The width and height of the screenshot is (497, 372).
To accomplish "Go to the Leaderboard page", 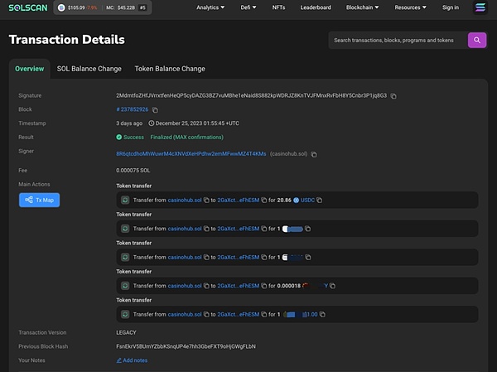I will (315, 7).
